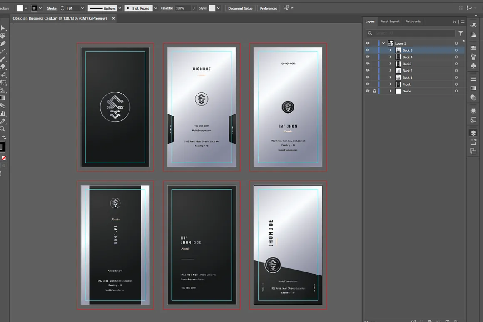Open the Transparency panel icon
Screen dimensions: 483x322
tap(473, 98)
